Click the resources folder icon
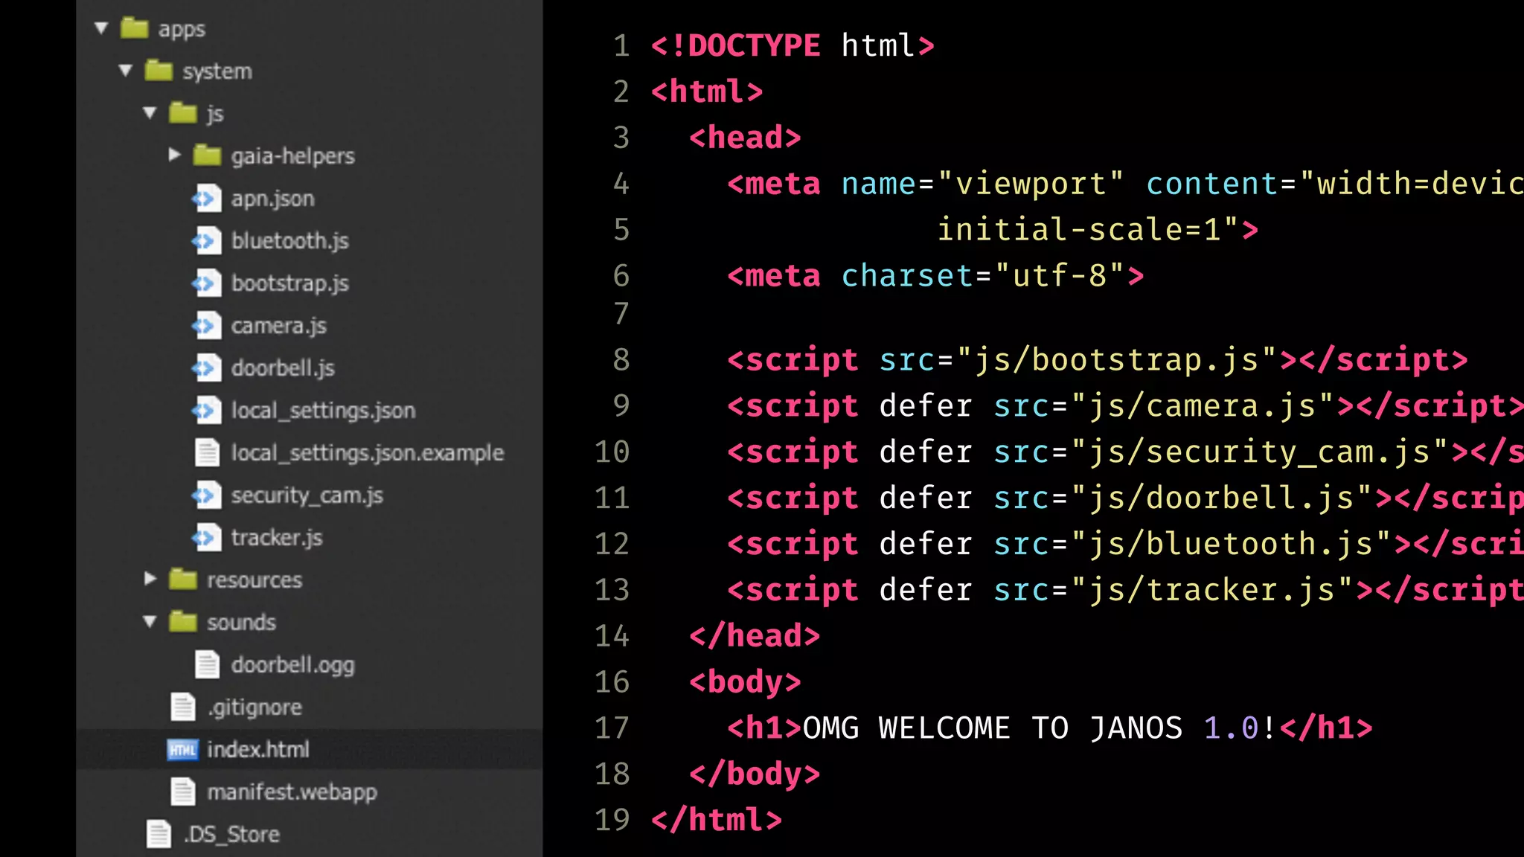 tap(183, 579)
